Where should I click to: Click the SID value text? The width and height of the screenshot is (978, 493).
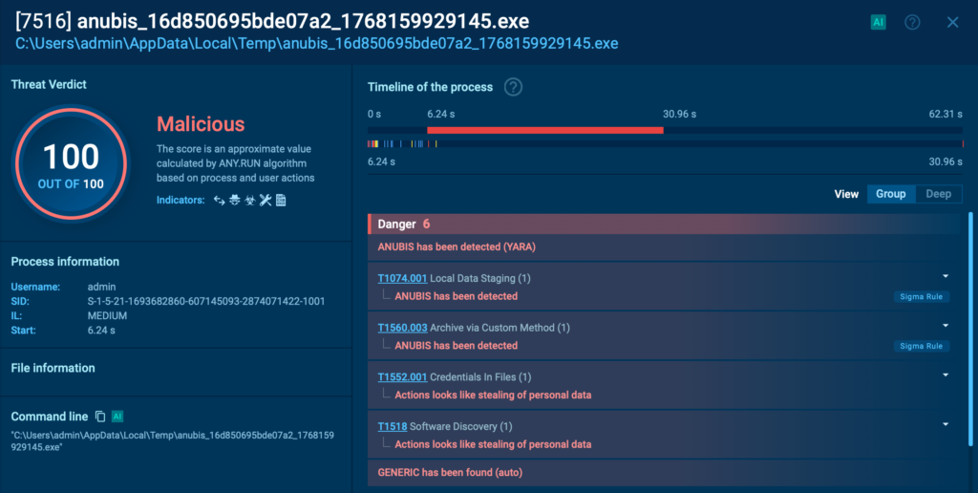point(206,301)
